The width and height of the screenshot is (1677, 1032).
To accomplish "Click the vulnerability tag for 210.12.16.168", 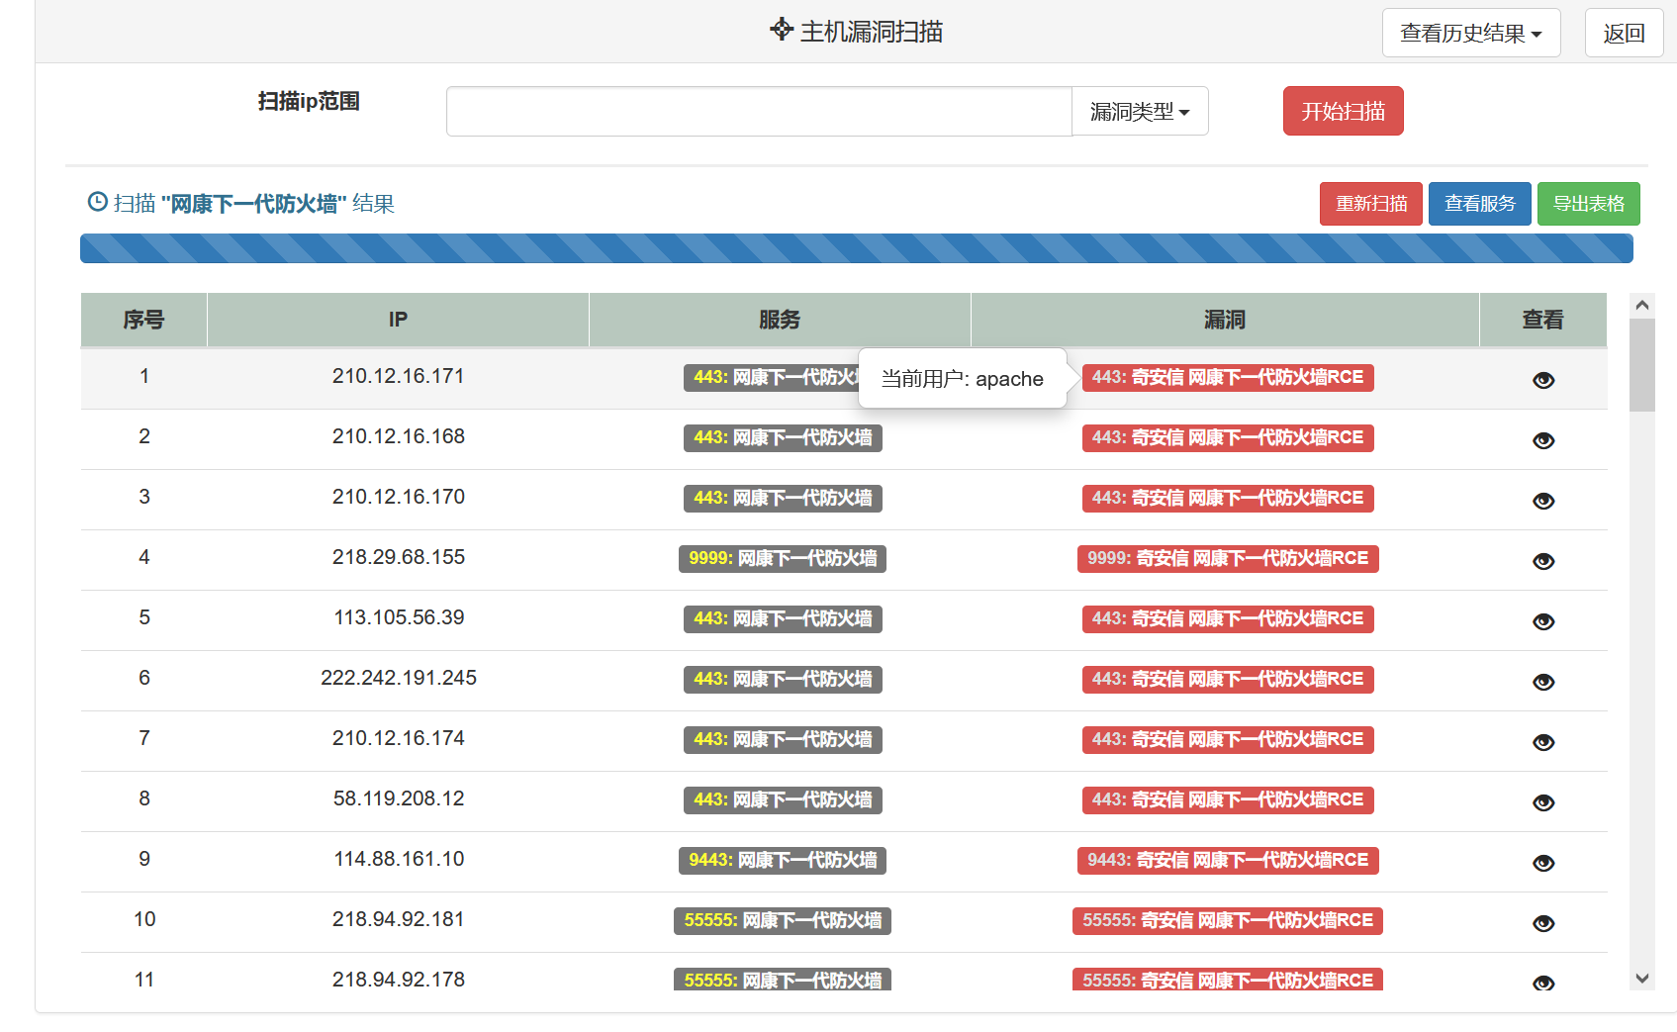I will pyautogui.click(x=1228, y=437).
